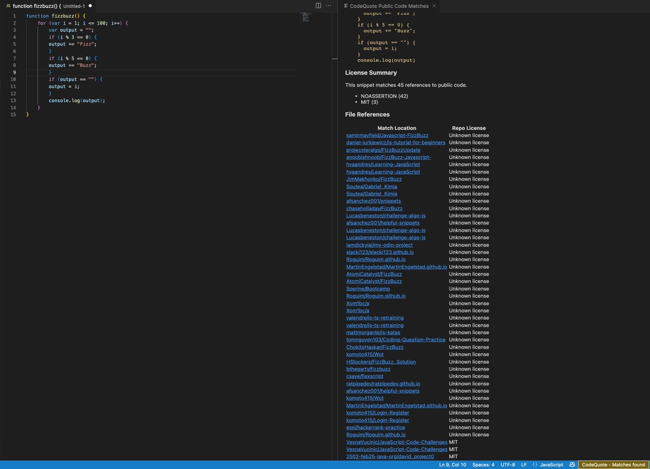
Task: Open ratpipedev/ratpipedev.github.io link
Action: [x=383, y=384]
